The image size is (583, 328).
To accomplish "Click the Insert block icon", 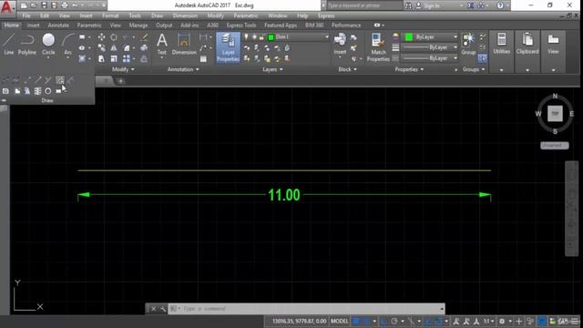I will pyautogui.click(x=340, y=43).
